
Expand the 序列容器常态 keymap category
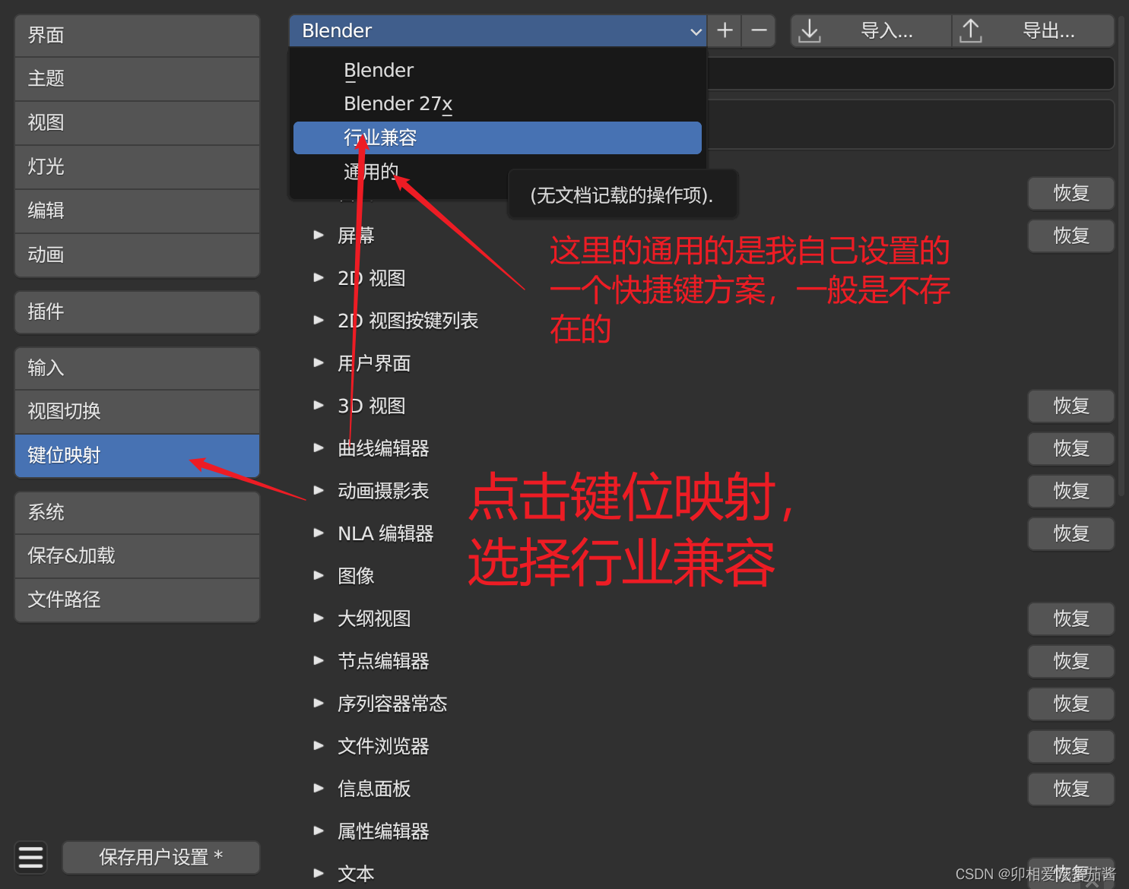319,704
